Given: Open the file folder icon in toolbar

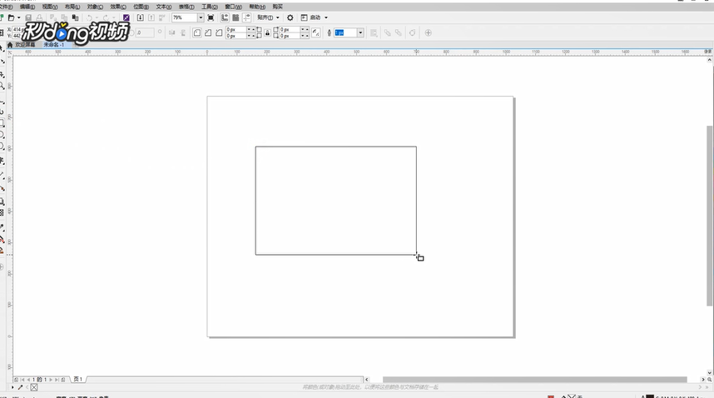Looking at the screenshot, I should pyautogui.click(x=12, y=17).
